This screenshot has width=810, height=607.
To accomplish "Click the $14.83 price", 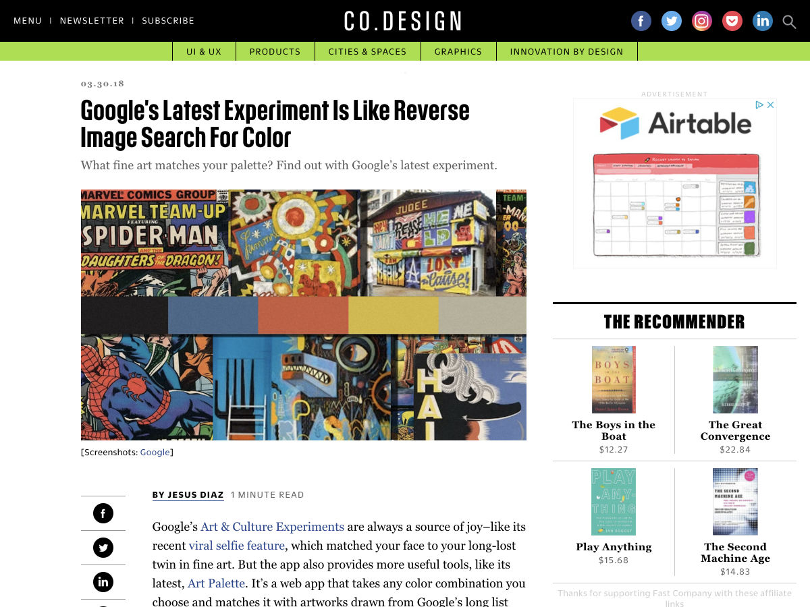I will pyautogui.click(x=735, y=572).
